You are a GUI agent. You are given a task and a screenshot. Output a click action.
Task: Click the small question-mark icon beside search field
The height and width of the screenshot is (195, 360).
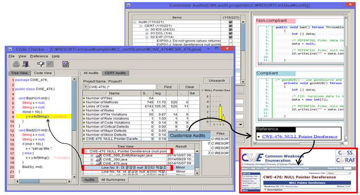coord(85,87)
